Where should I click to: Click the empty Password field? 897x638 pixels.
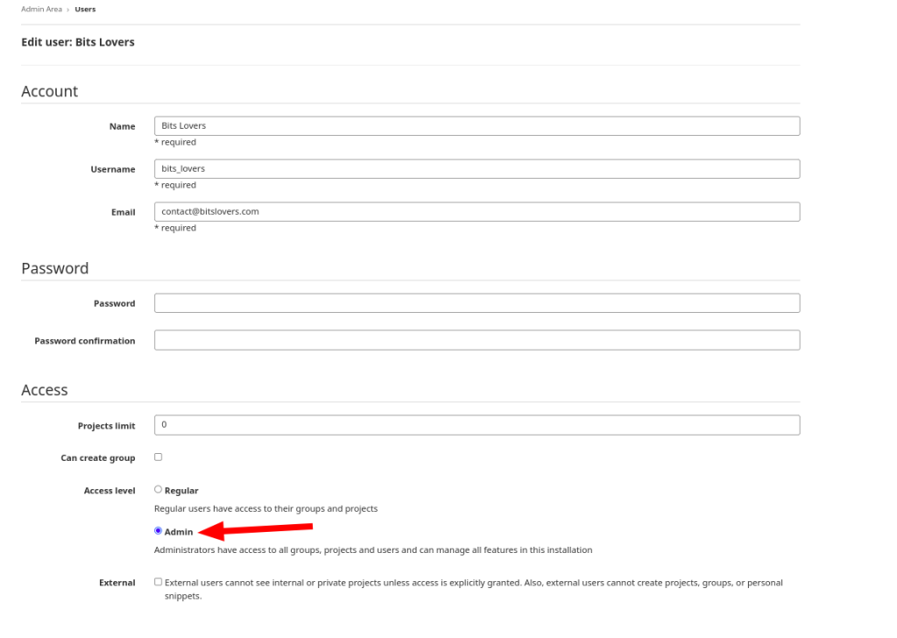pyautogui.click(x=477, y=302)
